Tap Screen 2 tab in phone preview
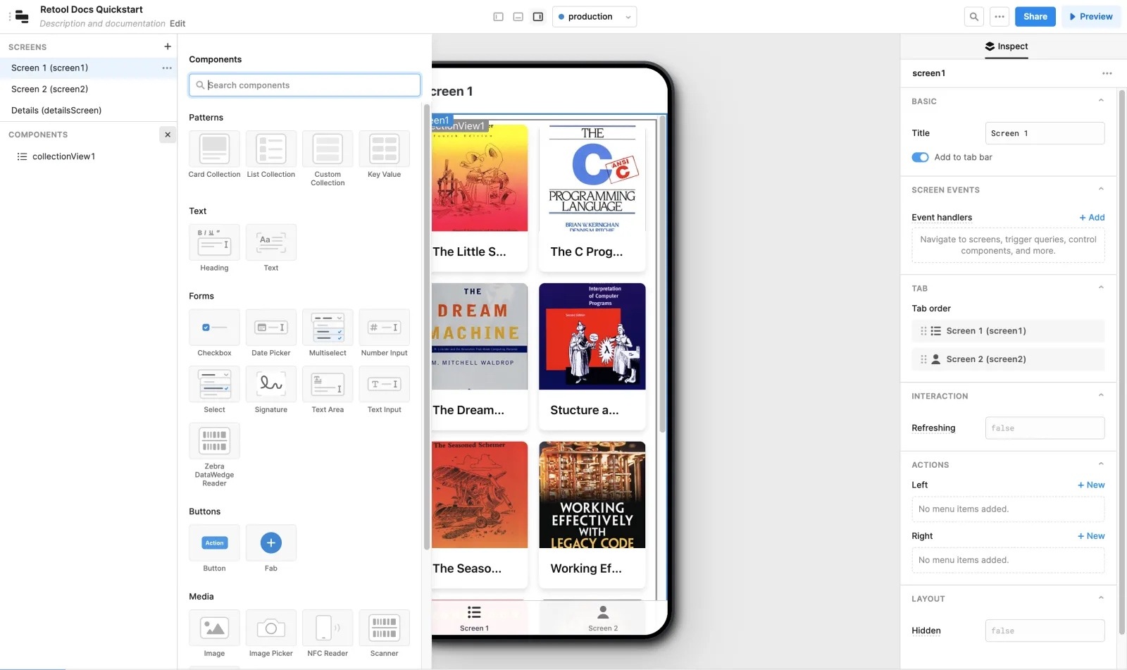Viewport: 1127px width, 670px height. coord(603,618)
